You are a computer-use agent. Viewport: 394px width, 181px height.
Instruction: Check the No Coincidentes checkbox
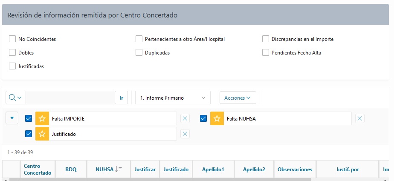[x=12, y=39]
